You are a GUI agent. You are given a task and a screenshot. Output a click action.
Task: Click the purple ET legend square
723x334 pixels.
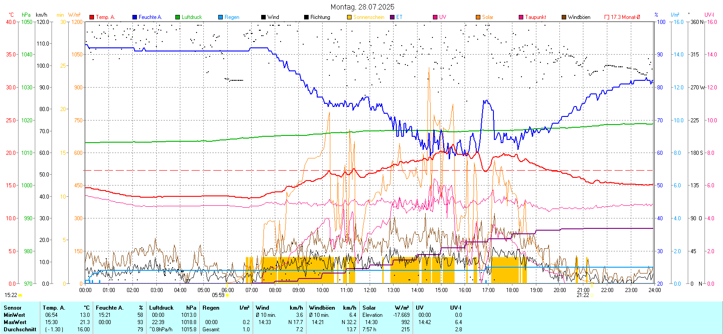click(x=392, y=17)
